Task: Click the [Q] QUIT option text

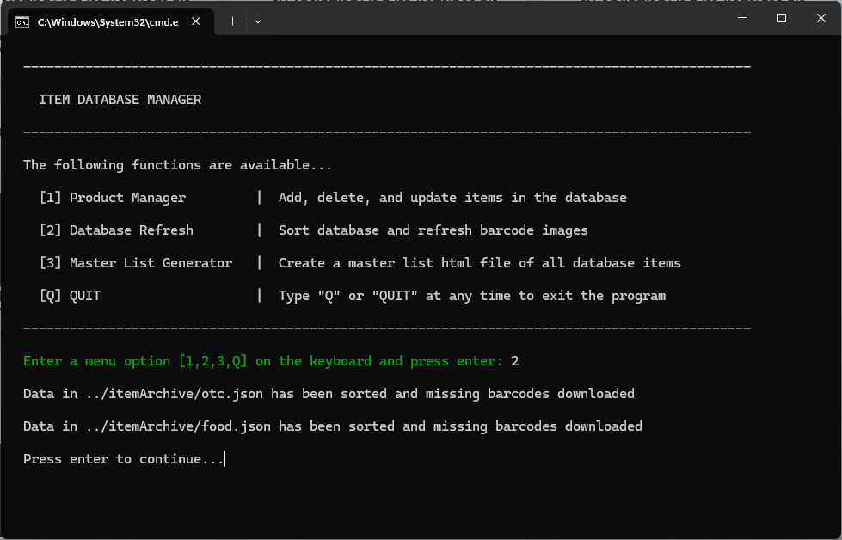Action: (70, 296)
